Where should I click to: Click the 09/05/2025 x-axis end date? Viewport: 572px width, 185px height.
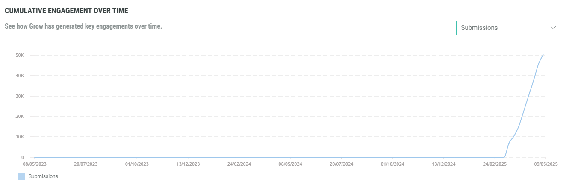tap(546, 164)
